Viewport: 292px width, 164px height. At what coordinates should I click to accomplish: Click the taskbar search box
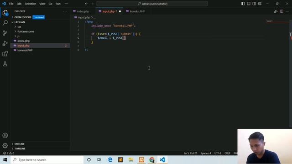click(47, 160)
